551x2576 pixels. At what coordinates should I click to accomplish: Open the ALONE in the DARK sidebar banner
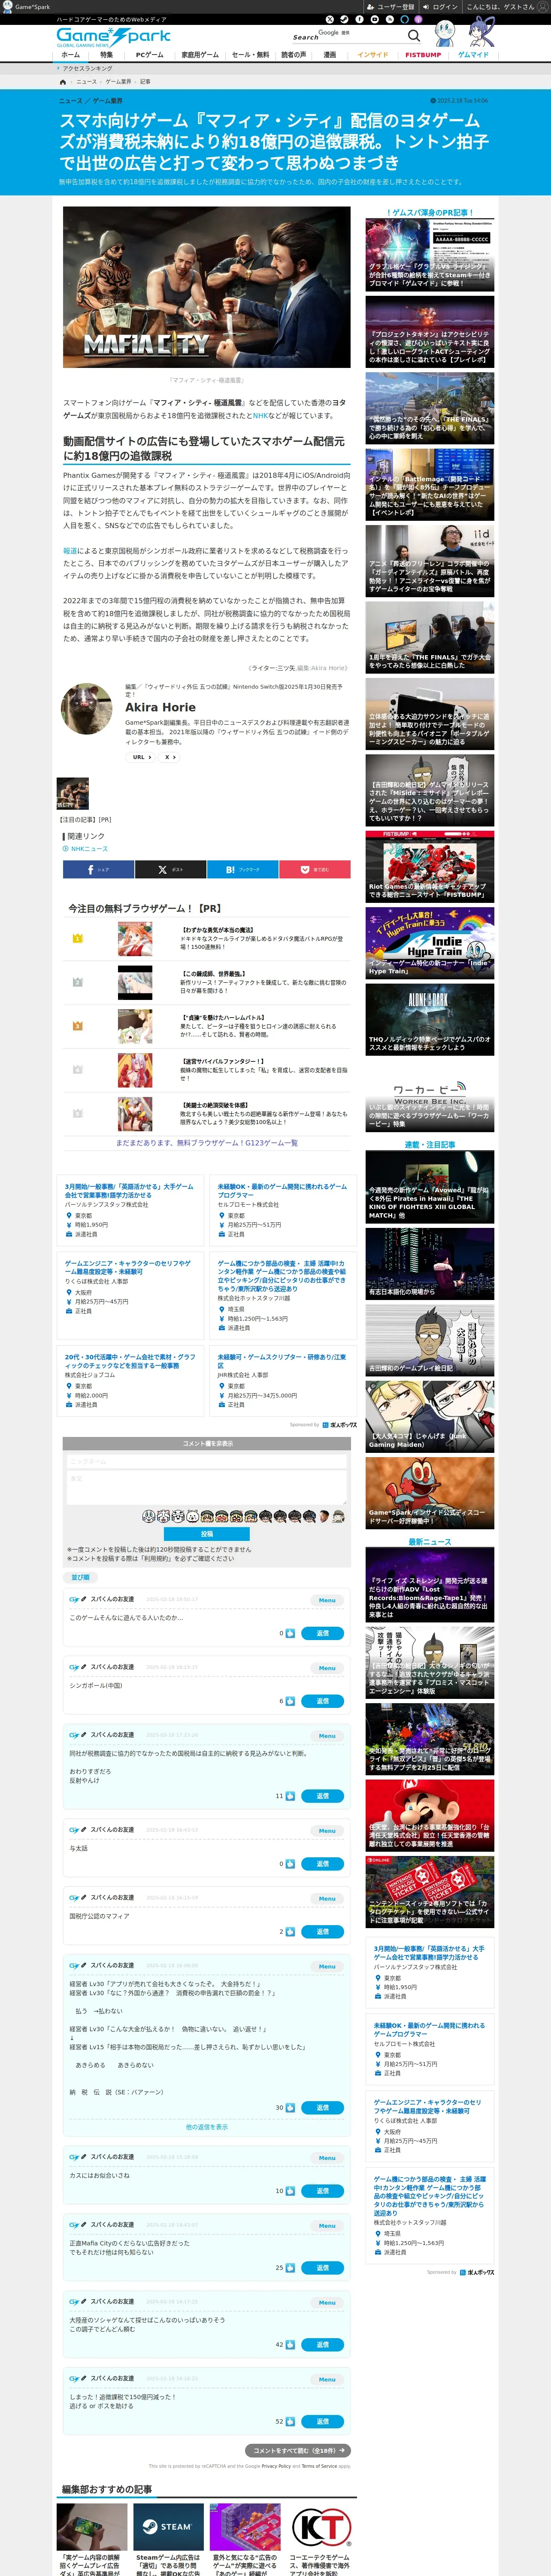(x=429, y=1020)
